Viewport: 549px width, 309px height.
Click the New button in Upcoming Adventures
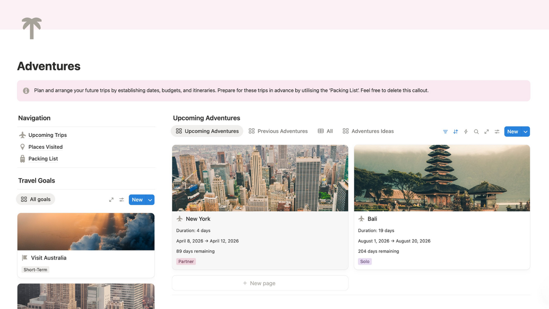tap(512, 132)
